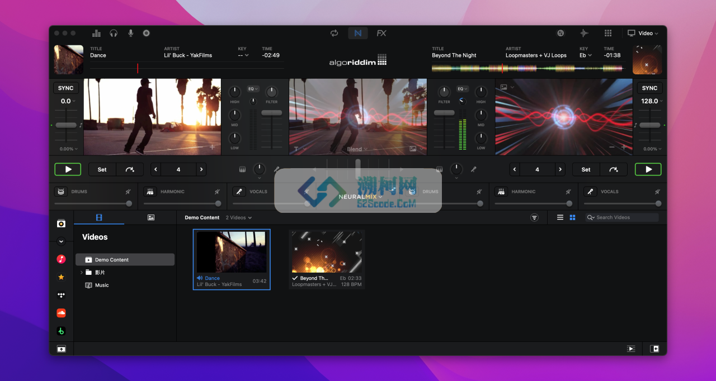Mute the right deck VOCALS stem
716x381 pixels.
pos(657,192)
